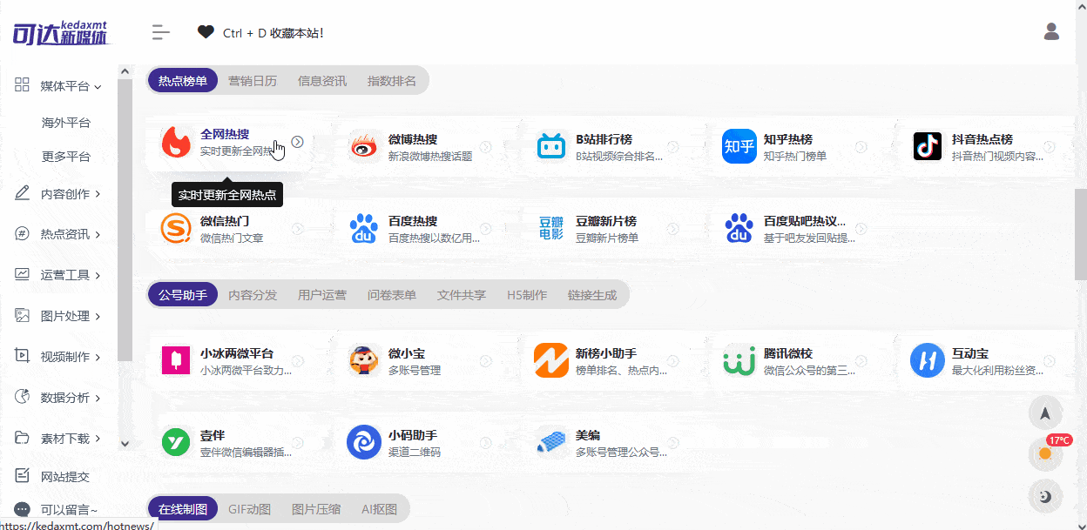Open the 新榜小助手 orange icon
1087x530 pixels.
551,360
